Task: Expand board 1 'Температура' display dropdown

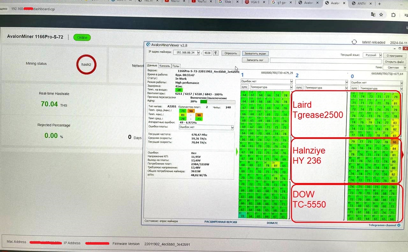Action: click(x=291, y=87)
